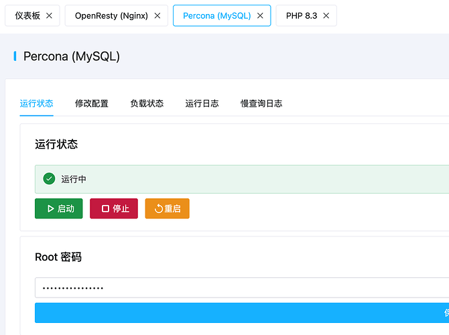449x335 pixels.
Task: Select the Percona (MySQL) tab label
Action: (216, 15)
